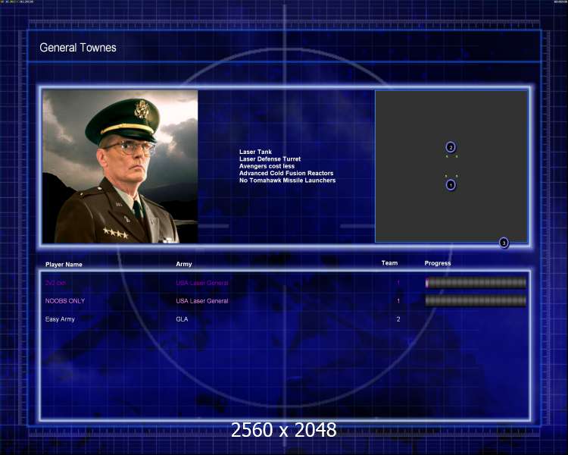Click the NOOBS ONLY loading progress bar

click(476, 300)
